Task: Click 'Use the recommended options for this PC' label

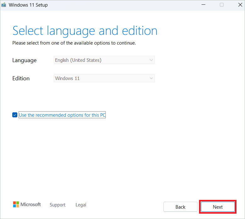Action: pyautogui.click(x=62, y=115)
